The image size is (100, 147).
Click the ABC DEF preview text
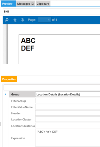[28, 44]
